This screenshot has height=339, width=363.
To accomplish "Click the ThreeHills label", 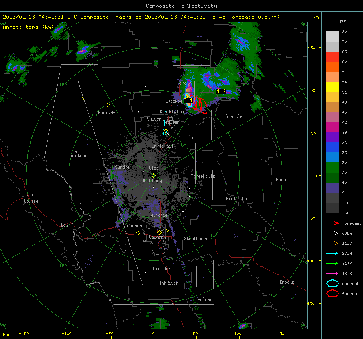I will 203,176.
